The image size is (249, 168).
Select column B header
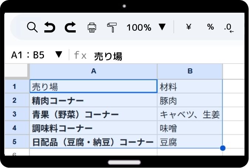(190, 71)
